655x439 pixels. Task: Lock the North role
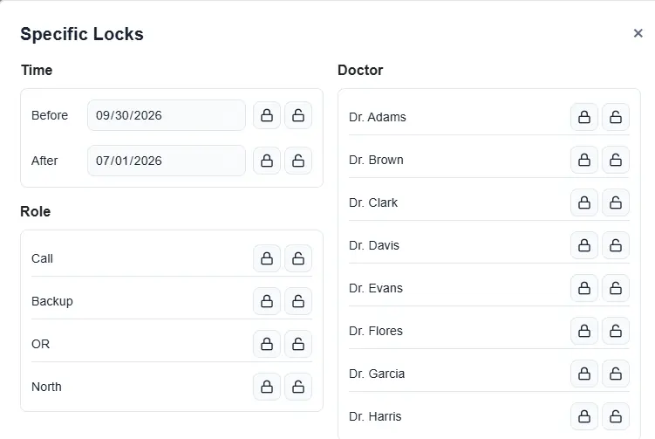[x=267, y=387]
